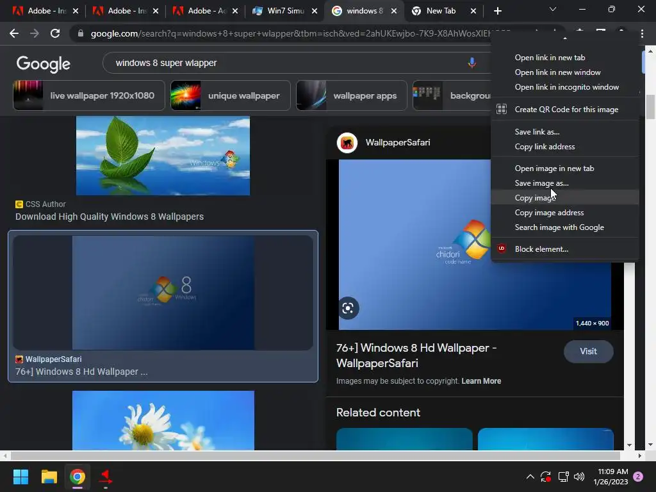Viewport: 656px width, 492px height.
Task: Click the wallpaper apps suggestion chip
Action: pyautogui.click(x=352, y=96)
